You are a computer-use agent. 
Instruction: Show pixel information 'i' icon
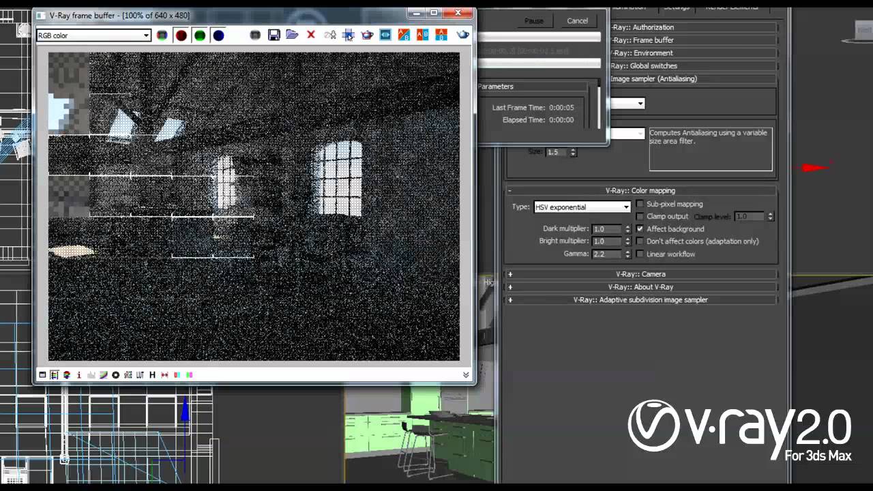(x=79, y=375)
